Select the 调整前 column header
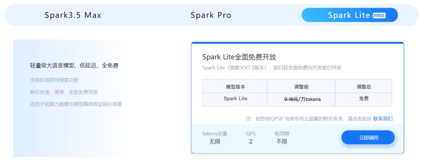The image size is (424, 160). click(x=301, y=87)
